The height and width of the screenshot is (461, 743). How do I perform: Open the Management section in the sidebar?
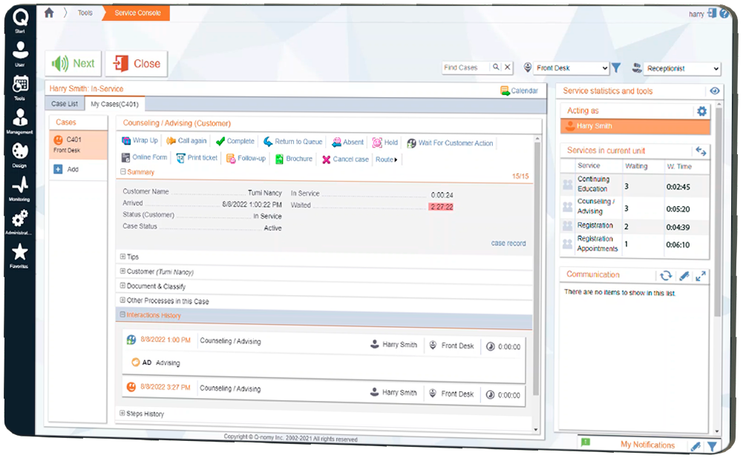click(20, 121)
